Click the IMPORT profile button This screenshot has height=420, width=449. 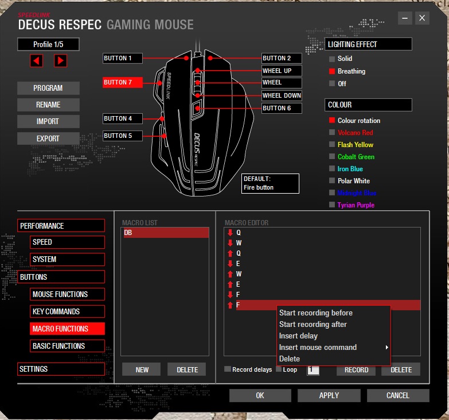pos(48,121)
